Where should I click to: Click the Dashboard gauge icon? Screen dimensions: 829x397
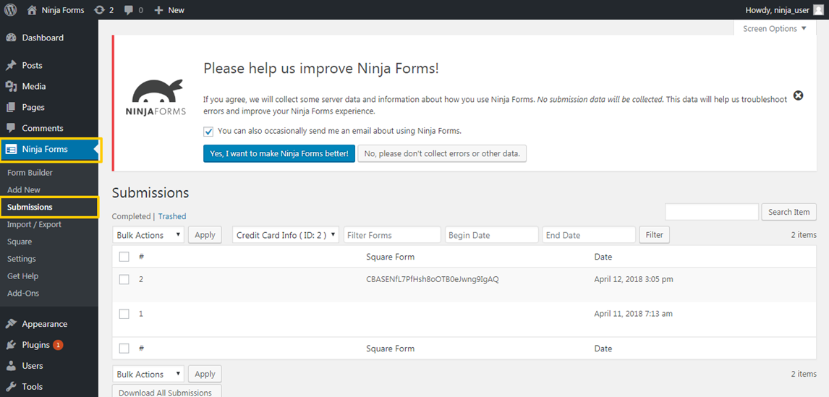[x=11, y=38]
